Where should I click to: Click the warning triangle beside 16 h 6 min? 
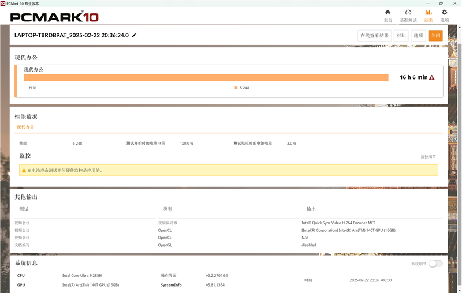coord(432,78)
